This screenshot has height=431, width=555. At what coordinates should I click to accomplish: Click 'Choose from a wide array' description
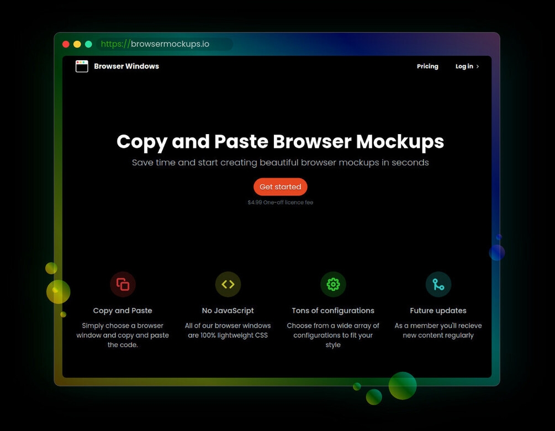[333, 335]
